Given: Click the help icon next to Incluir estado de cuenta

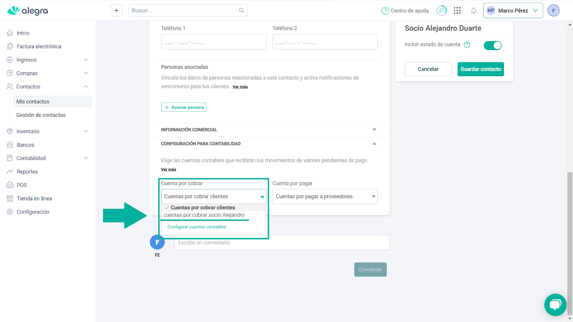Looking at the screenshot, I should tap(467, 45).
